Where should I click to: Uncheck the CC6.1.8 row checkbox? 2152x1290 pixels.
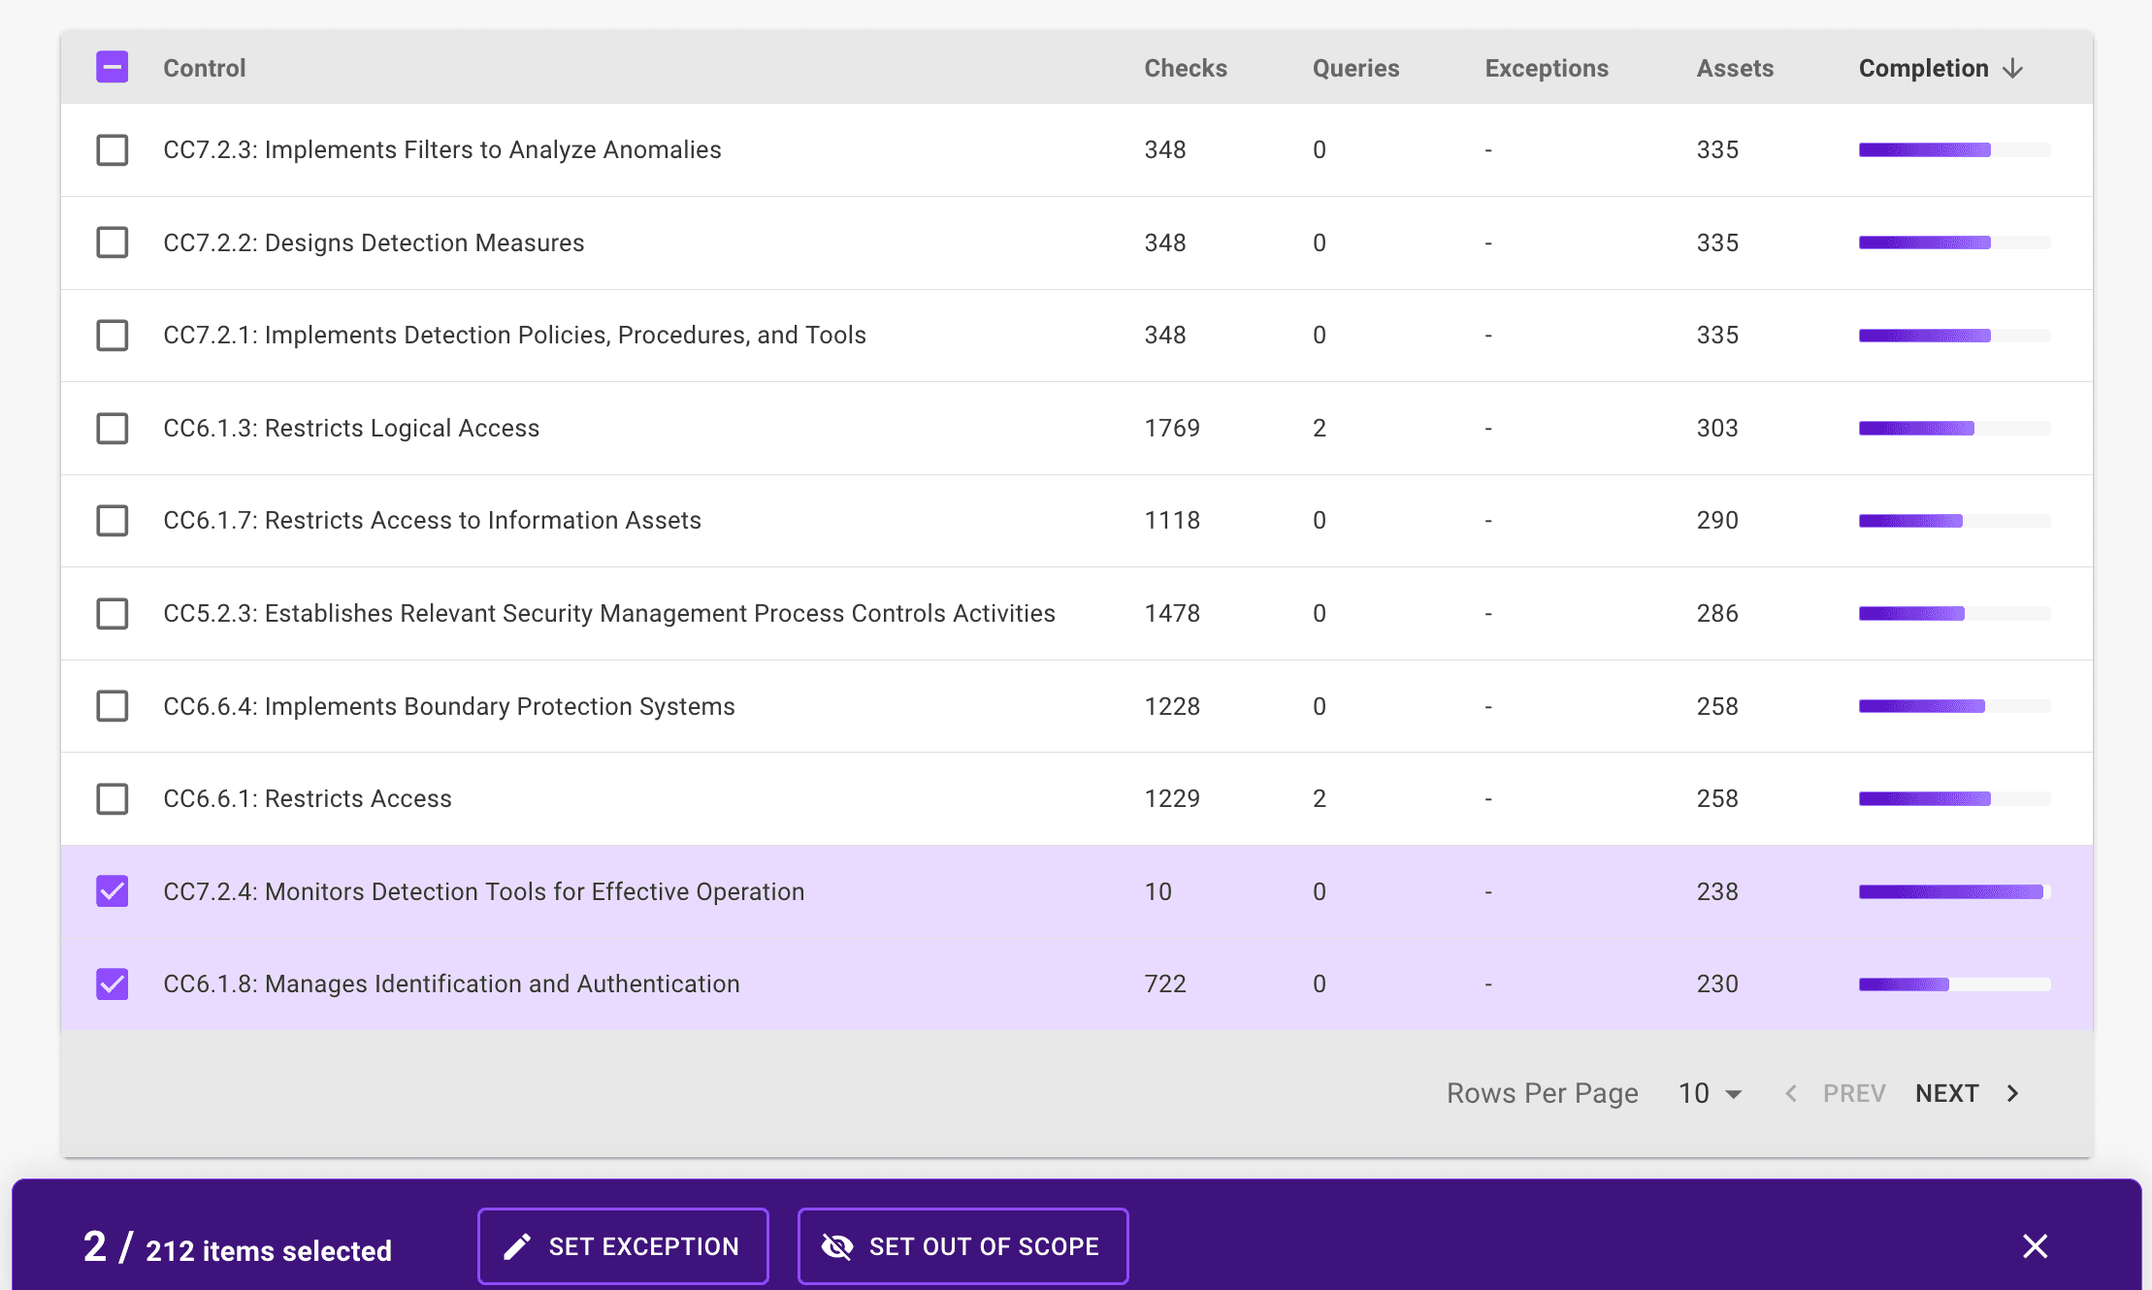pos(112,984)
